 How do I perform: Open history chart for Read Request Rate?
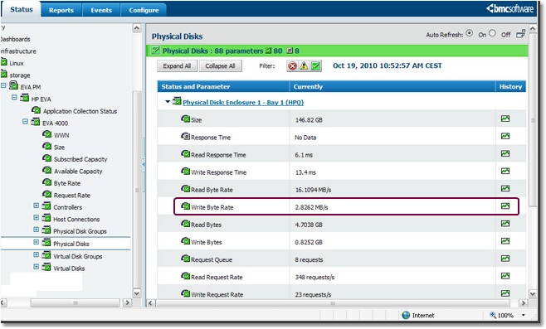pos(505,275)
